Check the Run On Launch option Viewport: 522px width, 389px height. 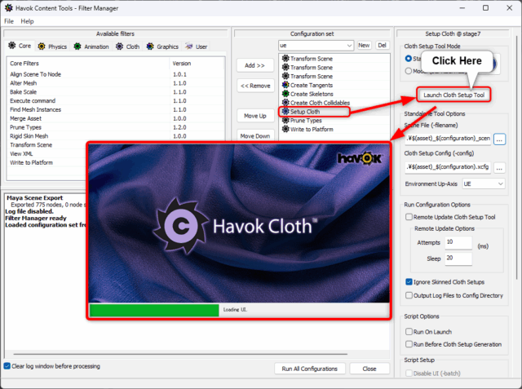pyautogui.click(x=409, y=333)
